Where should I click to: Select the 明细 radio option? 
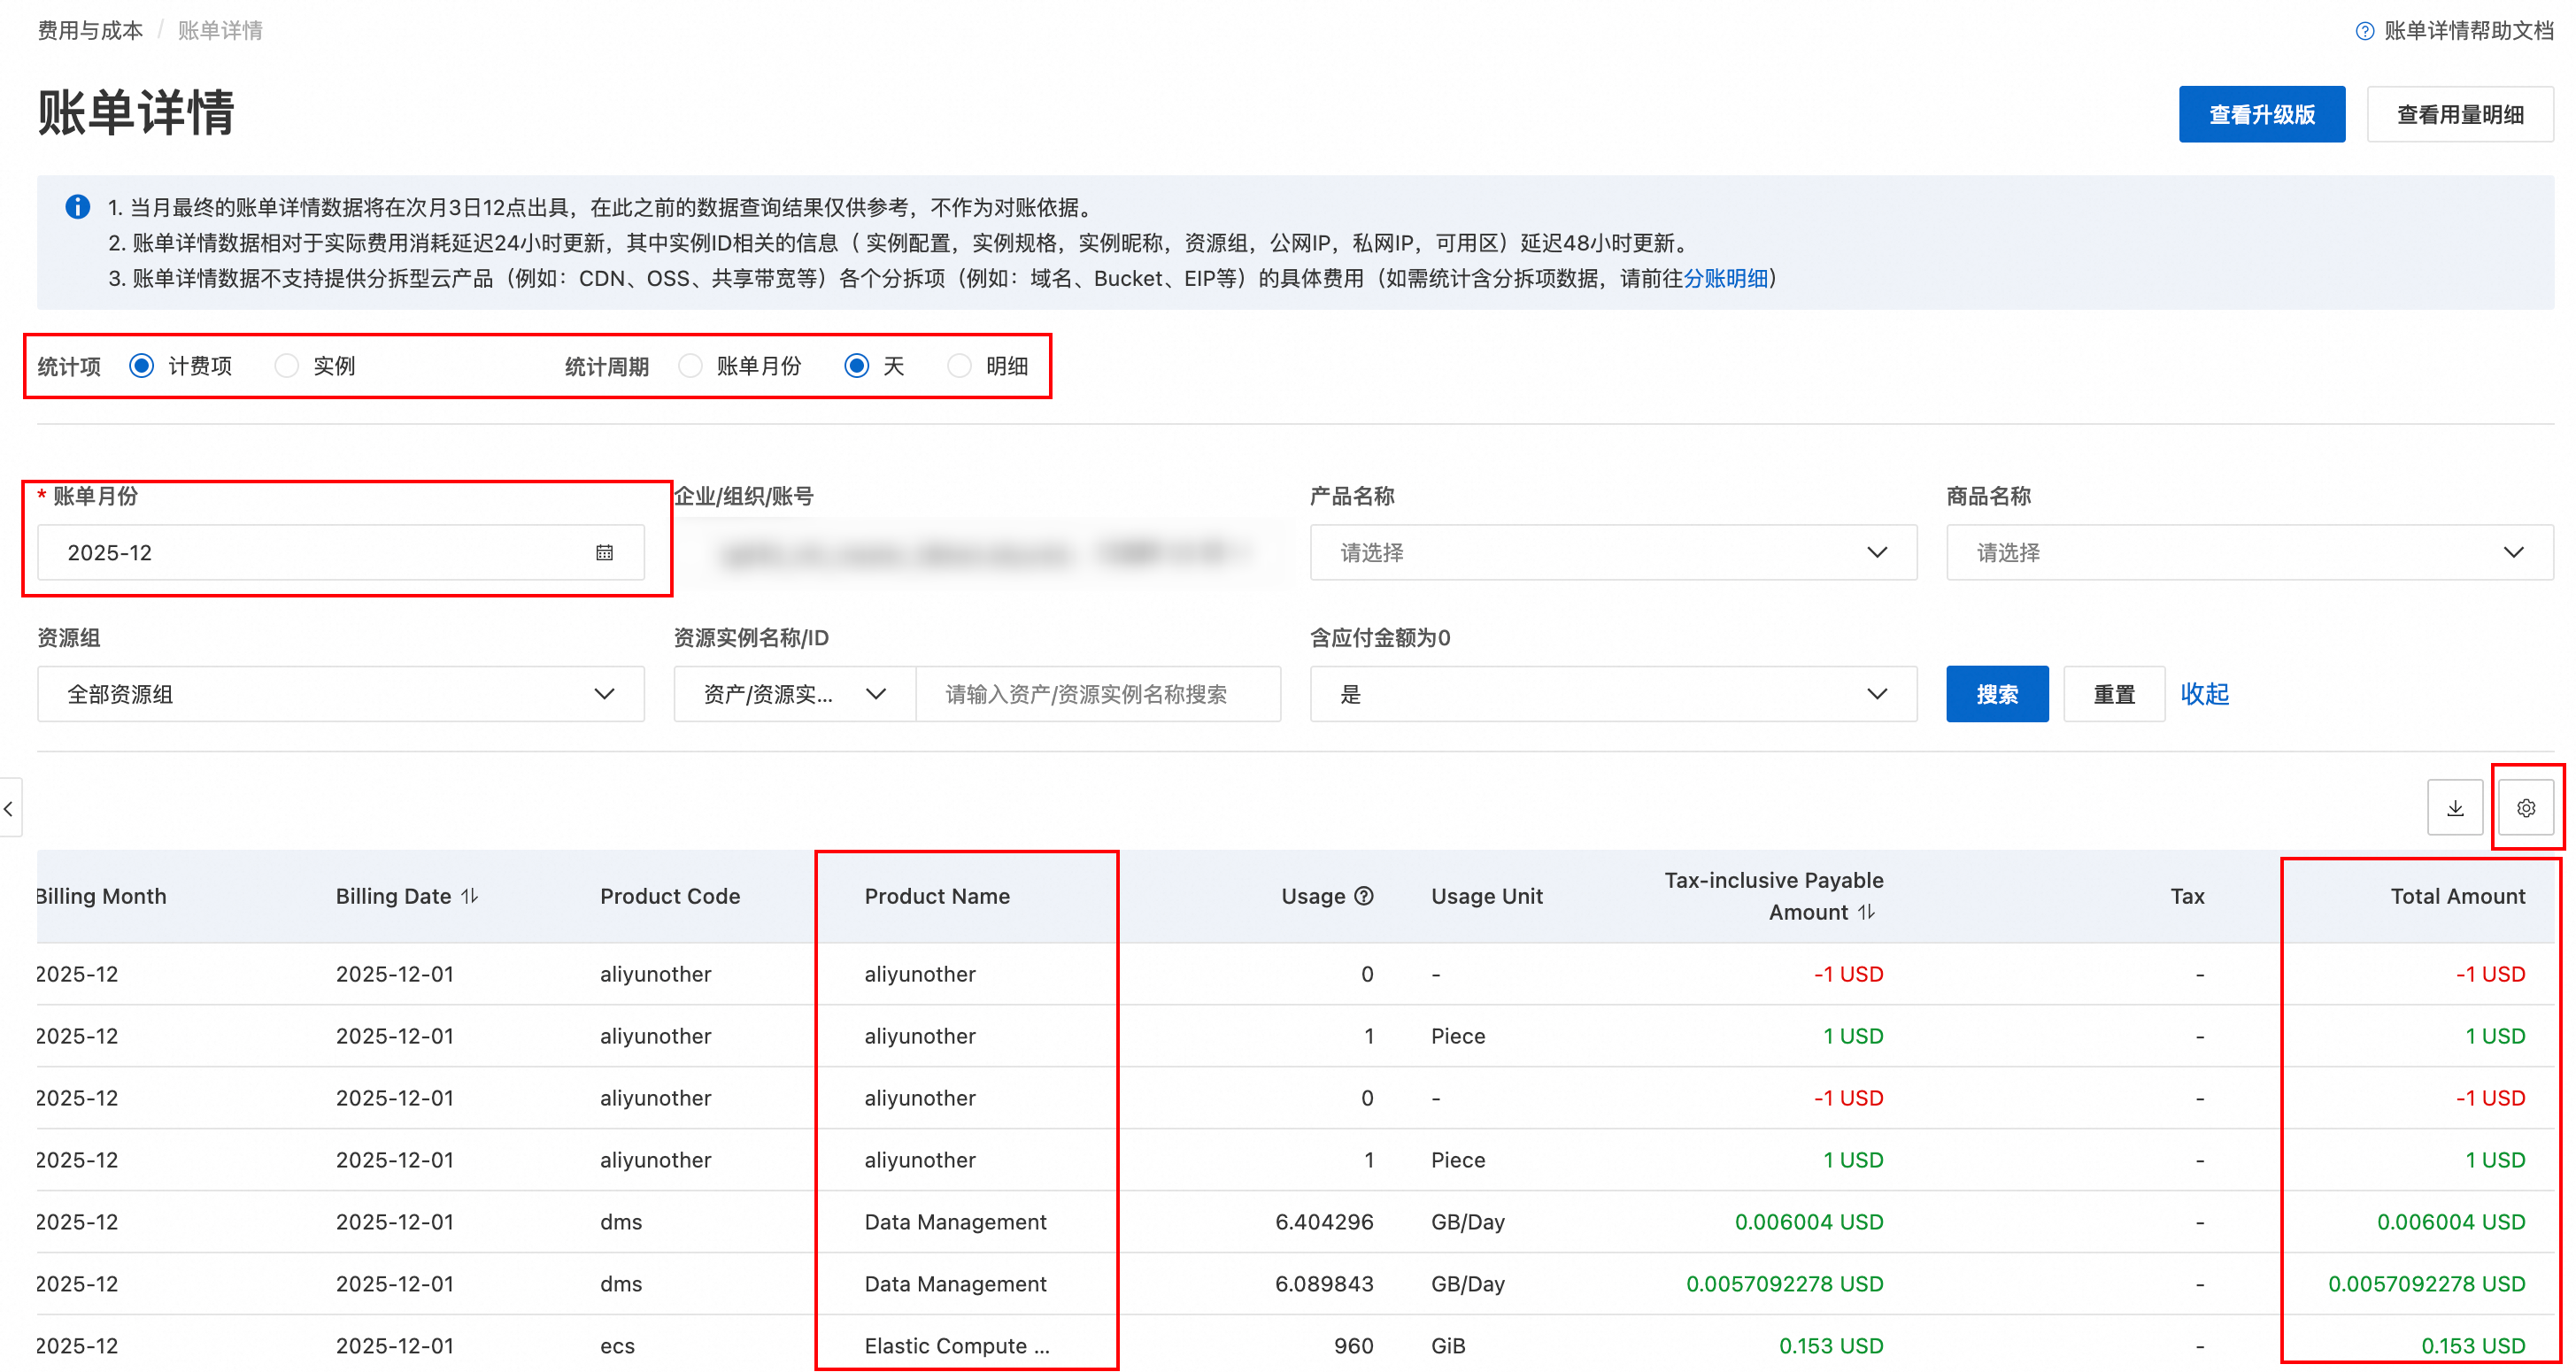(x=959, y=366)
